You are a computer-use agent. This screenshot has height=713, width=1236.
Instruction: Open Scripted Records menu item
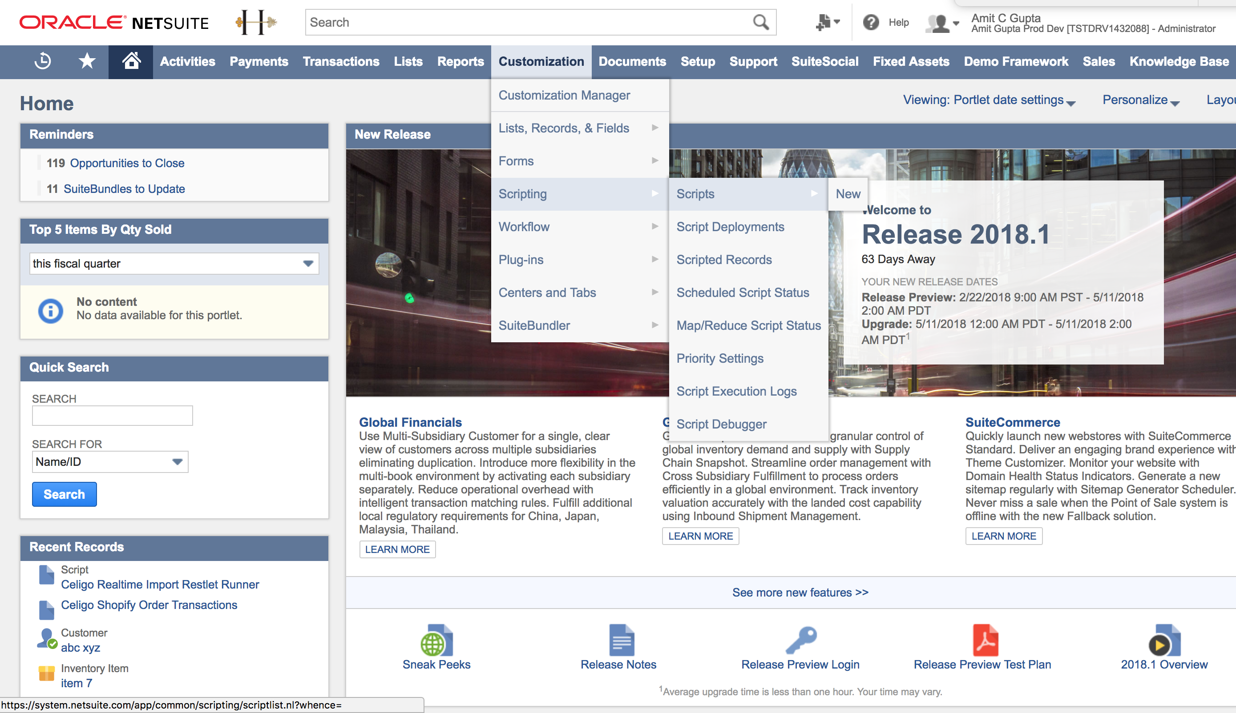[x=748, y=260]
